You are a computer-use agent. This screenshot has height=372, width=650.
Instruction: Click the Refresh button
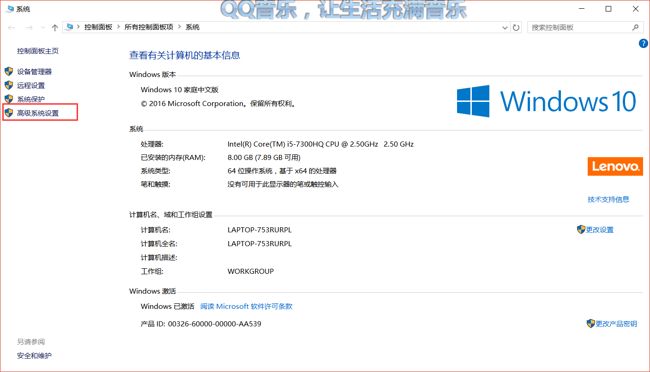pyautogui.click(x=516, y=28)
